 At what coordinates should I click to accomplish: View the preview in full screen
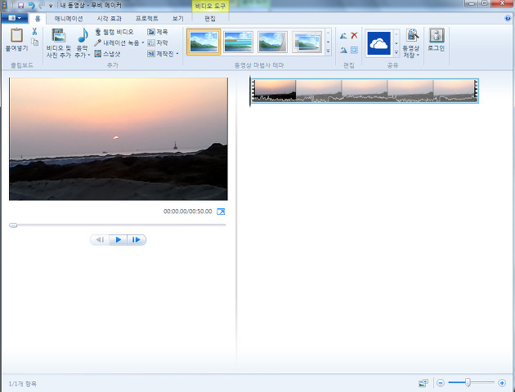tap(221, 212)
